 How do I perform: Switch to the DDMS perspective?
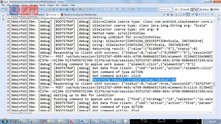[215, 10]
